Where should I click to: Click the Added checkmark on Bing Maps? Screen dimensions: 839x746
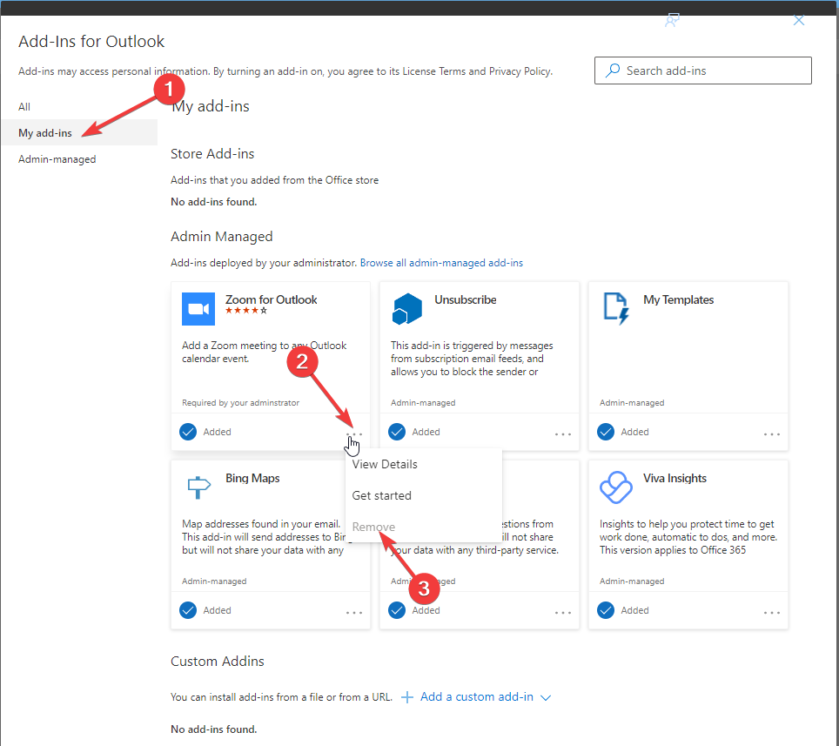click(188, 610)
